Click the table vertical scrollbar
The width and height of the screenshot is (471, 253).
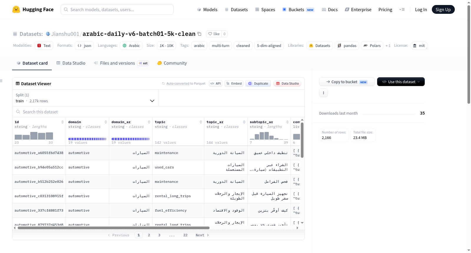[302, 140]
